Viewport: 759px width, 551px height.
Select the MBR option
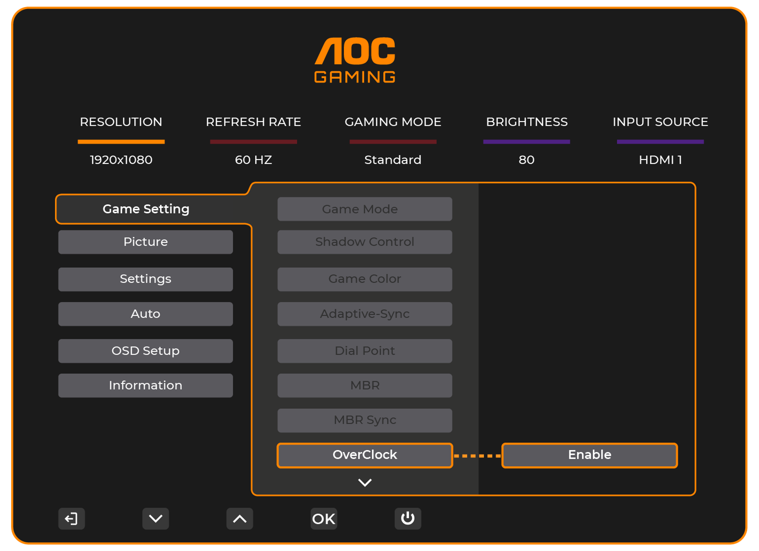[x=364, y=385]
